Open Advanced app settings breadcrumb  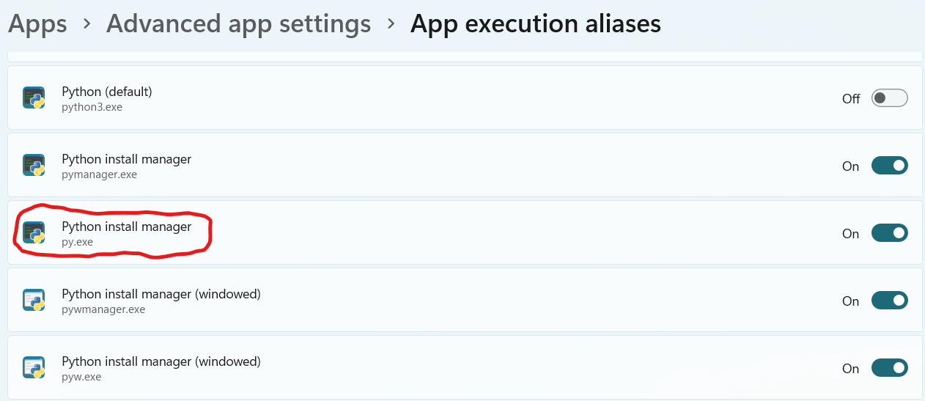(x=238, y=24)
